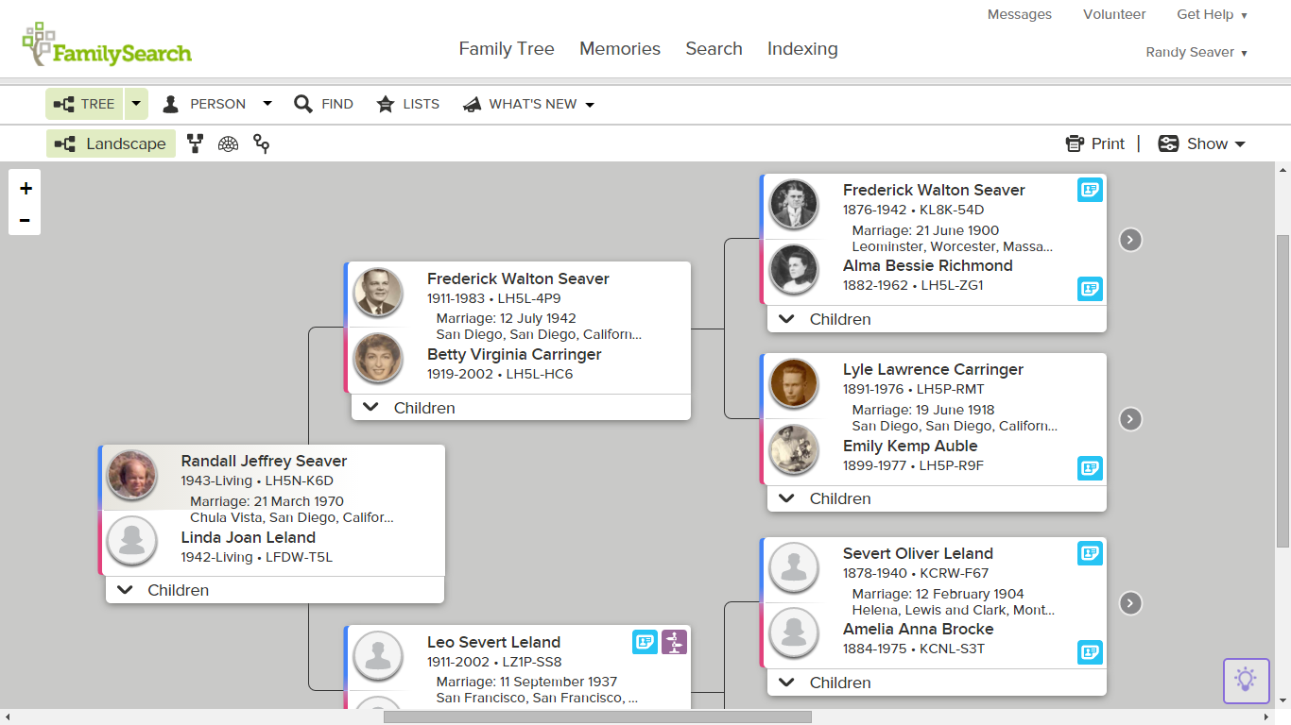Select the Fan Chart view icon
The image size is (1291, 725).
point(228,143)
